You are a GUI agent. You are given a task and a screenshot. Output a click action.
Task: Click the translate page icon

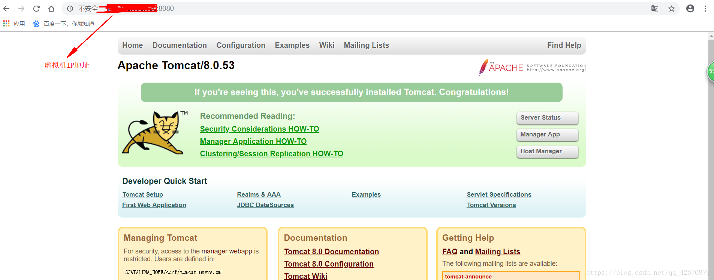pyautogui.click(x=655, y=9)
